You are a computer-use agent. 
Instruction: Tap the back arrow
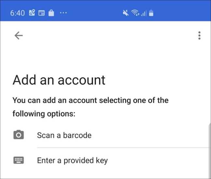[x=19, y=36]
